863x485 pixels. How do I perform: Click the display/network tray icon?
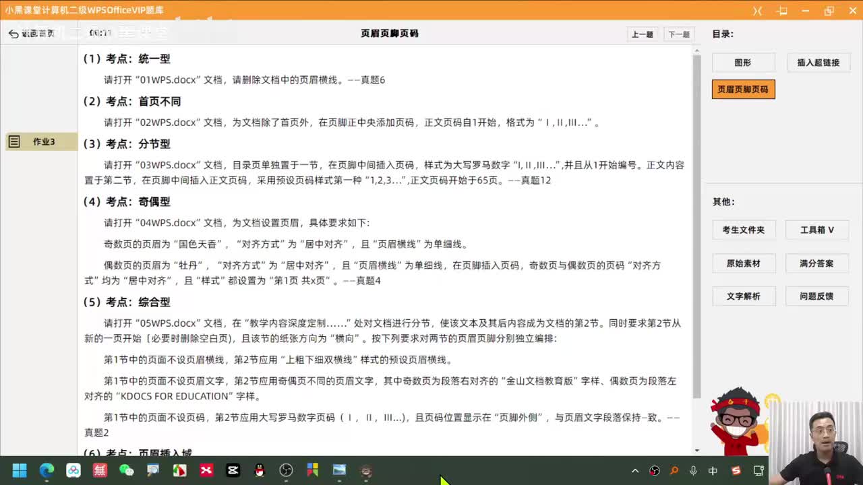click(x=758, y=471)
